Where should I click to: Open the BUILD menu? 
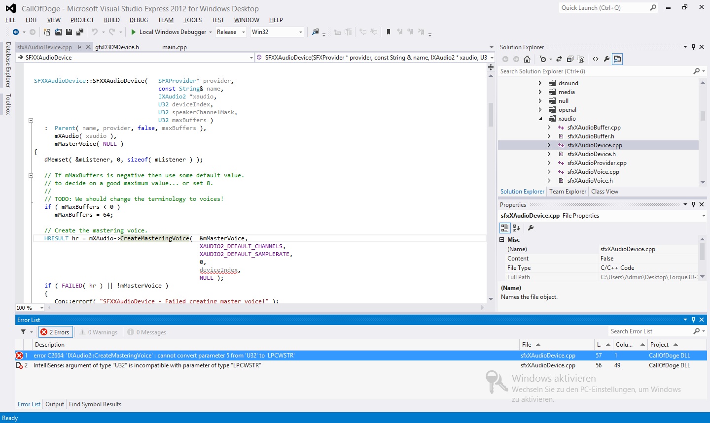coord(112,20)
